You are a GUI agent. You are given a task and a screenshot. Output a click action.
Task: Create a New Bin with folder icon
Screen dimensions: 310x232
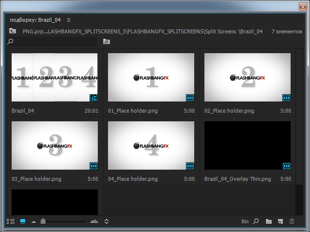(269, 221)
